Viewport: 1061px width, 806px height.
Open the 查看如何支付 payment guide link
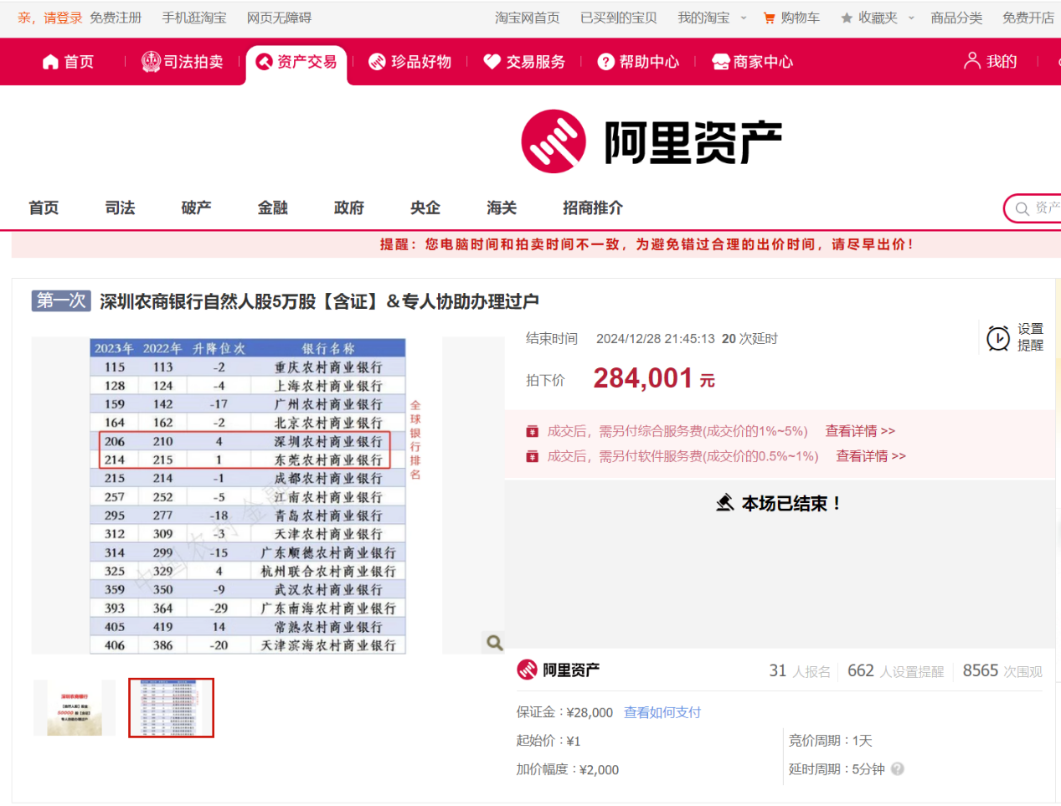pos(662,712)
